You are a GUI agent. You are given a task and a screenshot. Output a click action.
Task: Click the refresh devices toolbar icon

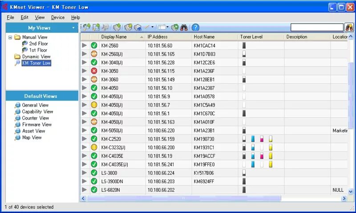175,28
